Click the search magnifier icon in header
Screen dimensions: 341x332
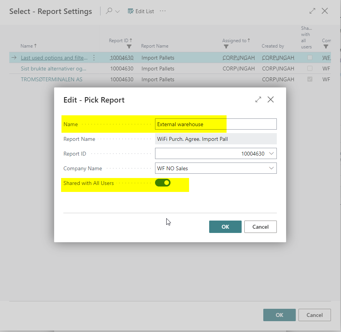(109, 11)
